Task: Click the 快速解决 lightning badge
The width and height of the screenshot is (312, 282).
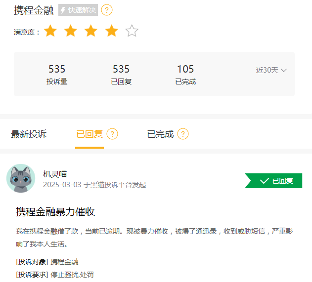Action: tap(78, 10)
